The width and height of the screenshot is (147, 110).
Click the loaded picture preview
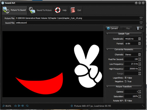click(x=53, y=64)
